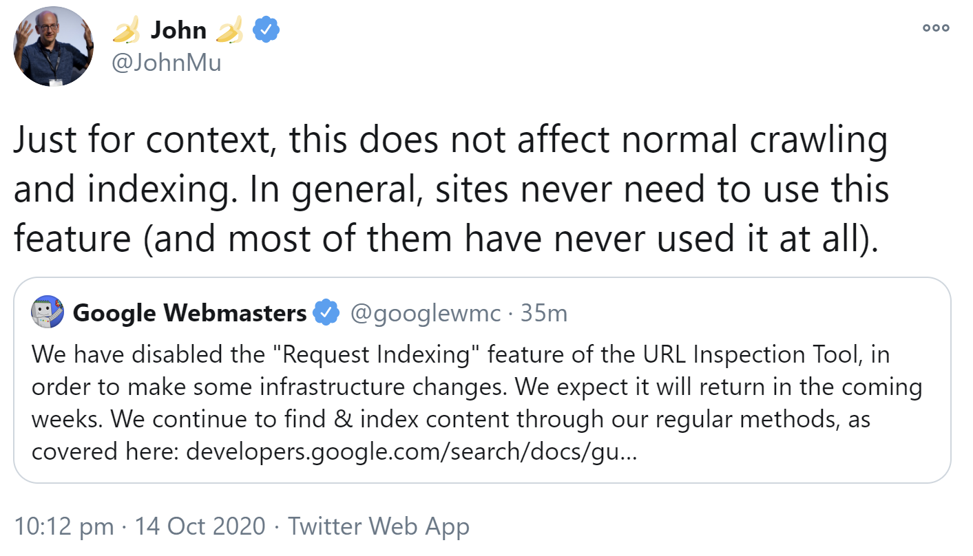Click the Google Webmasters robot avatar
The image size is (973, 556).
[x=47, y=312]
